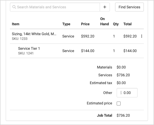
Task: Focus the Search Materials and Services field
Action: 55,7
